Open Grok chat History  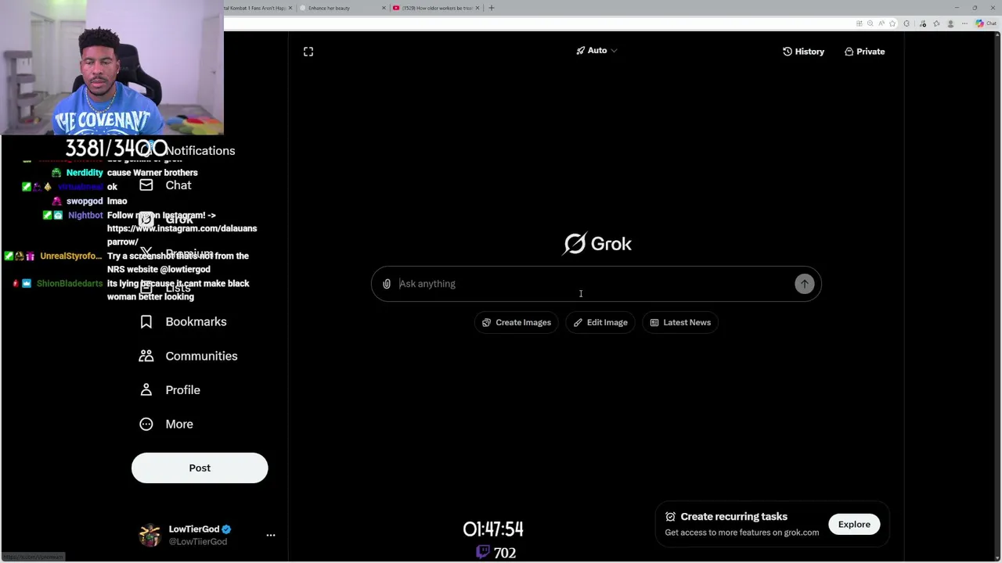coord(803,52)
